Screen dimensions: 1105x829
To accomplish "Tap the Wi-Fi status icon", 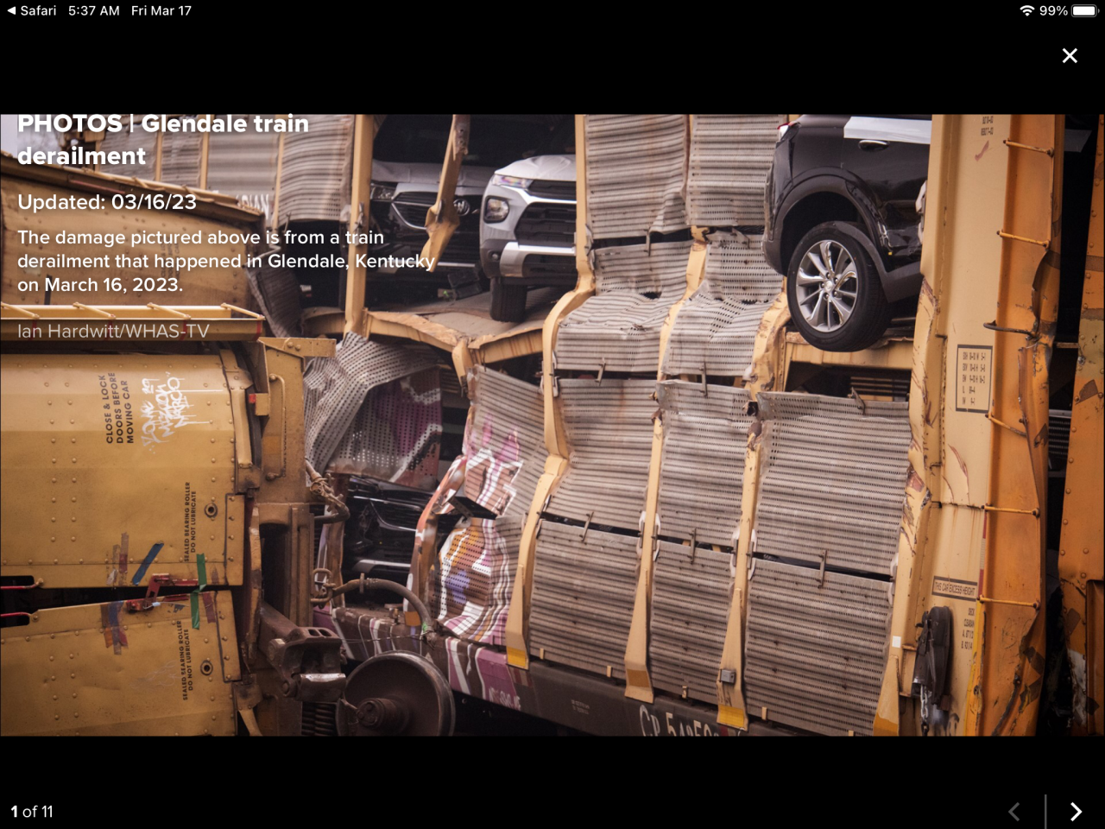I will (x=1026, y=11).
